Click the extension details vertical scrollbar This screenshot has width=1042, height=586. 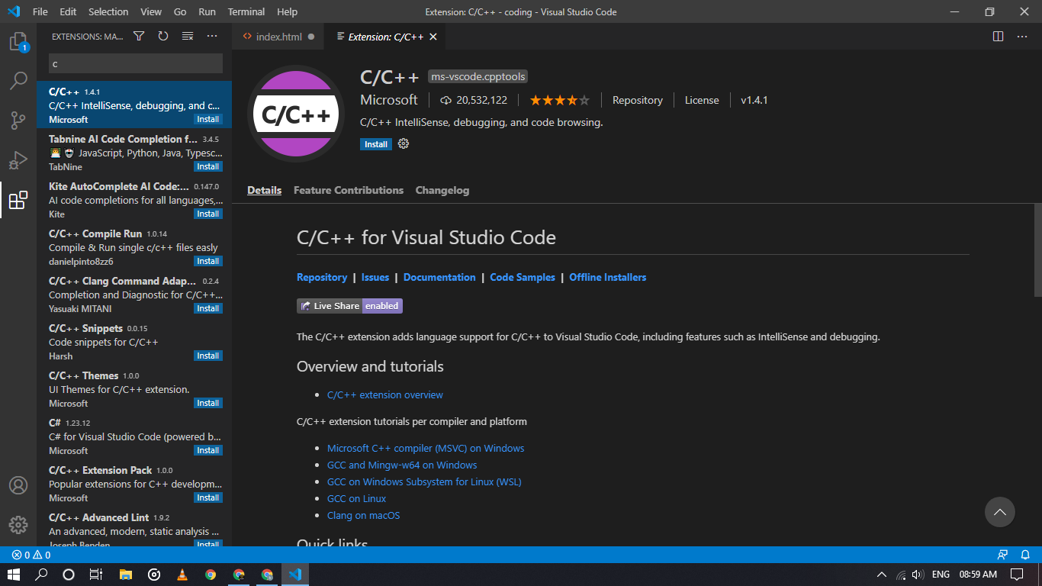click(1037, 250)
